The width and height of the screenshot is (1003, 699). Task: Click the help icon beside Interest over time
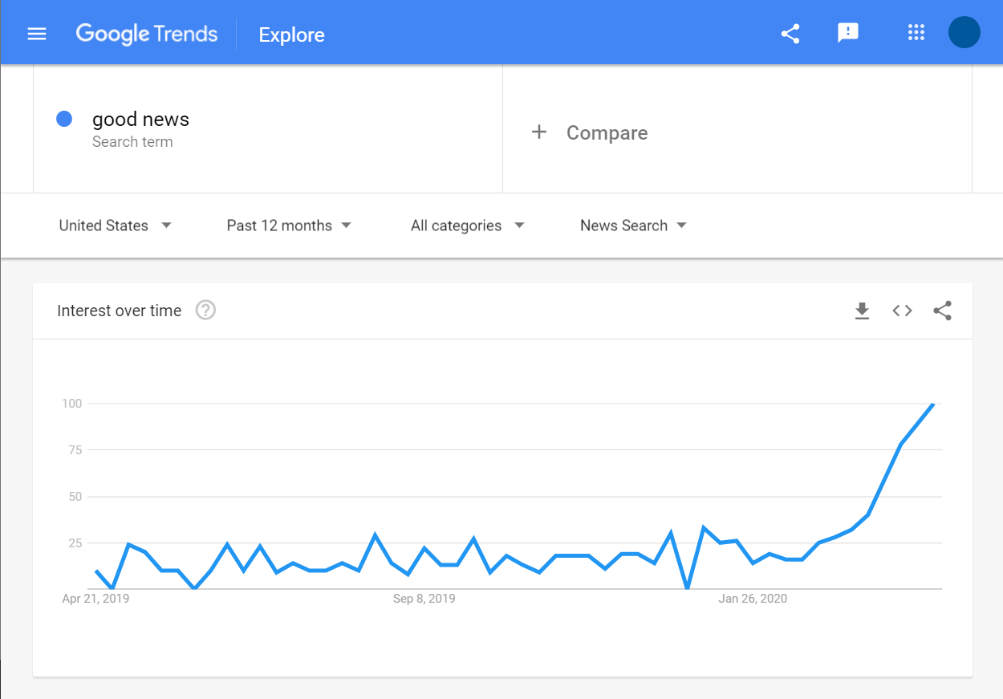pos(206,310)
